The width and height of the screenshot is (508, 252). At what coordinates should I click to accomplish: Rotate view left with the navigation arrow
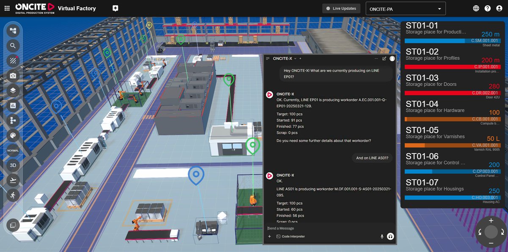[x=480, y=232]
